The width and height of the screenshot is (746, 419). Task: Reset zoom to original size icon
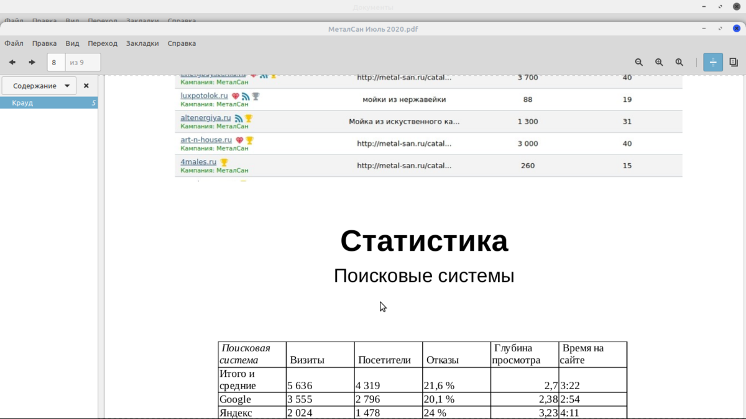point(679,62)
